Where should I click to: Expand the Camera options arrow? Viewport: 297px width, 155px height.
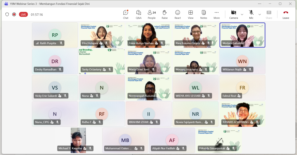pos(242,15)
